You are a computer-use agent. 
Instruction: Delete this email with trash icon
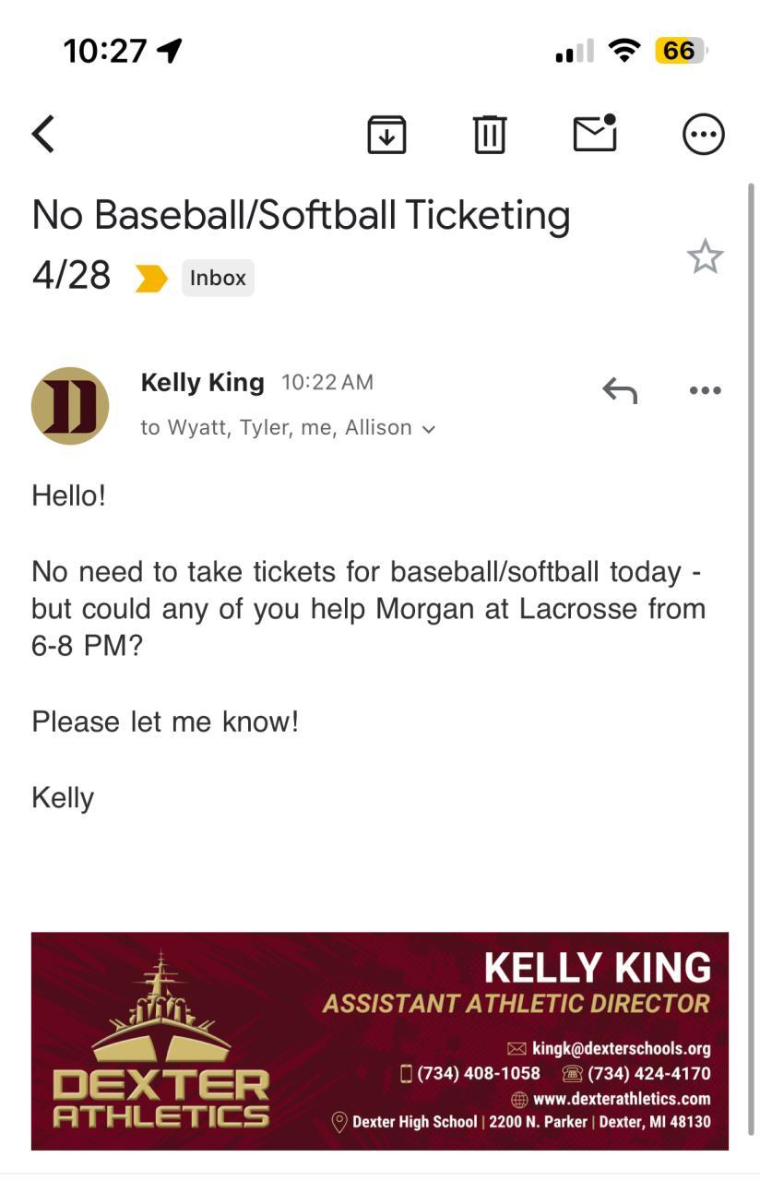tap(490, 135)
